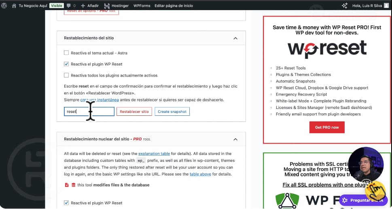The width and height of the screenshot is (392, 209).
Task: Click the user avatar beside Luis R Silva
Action: [x=386, y=6]
